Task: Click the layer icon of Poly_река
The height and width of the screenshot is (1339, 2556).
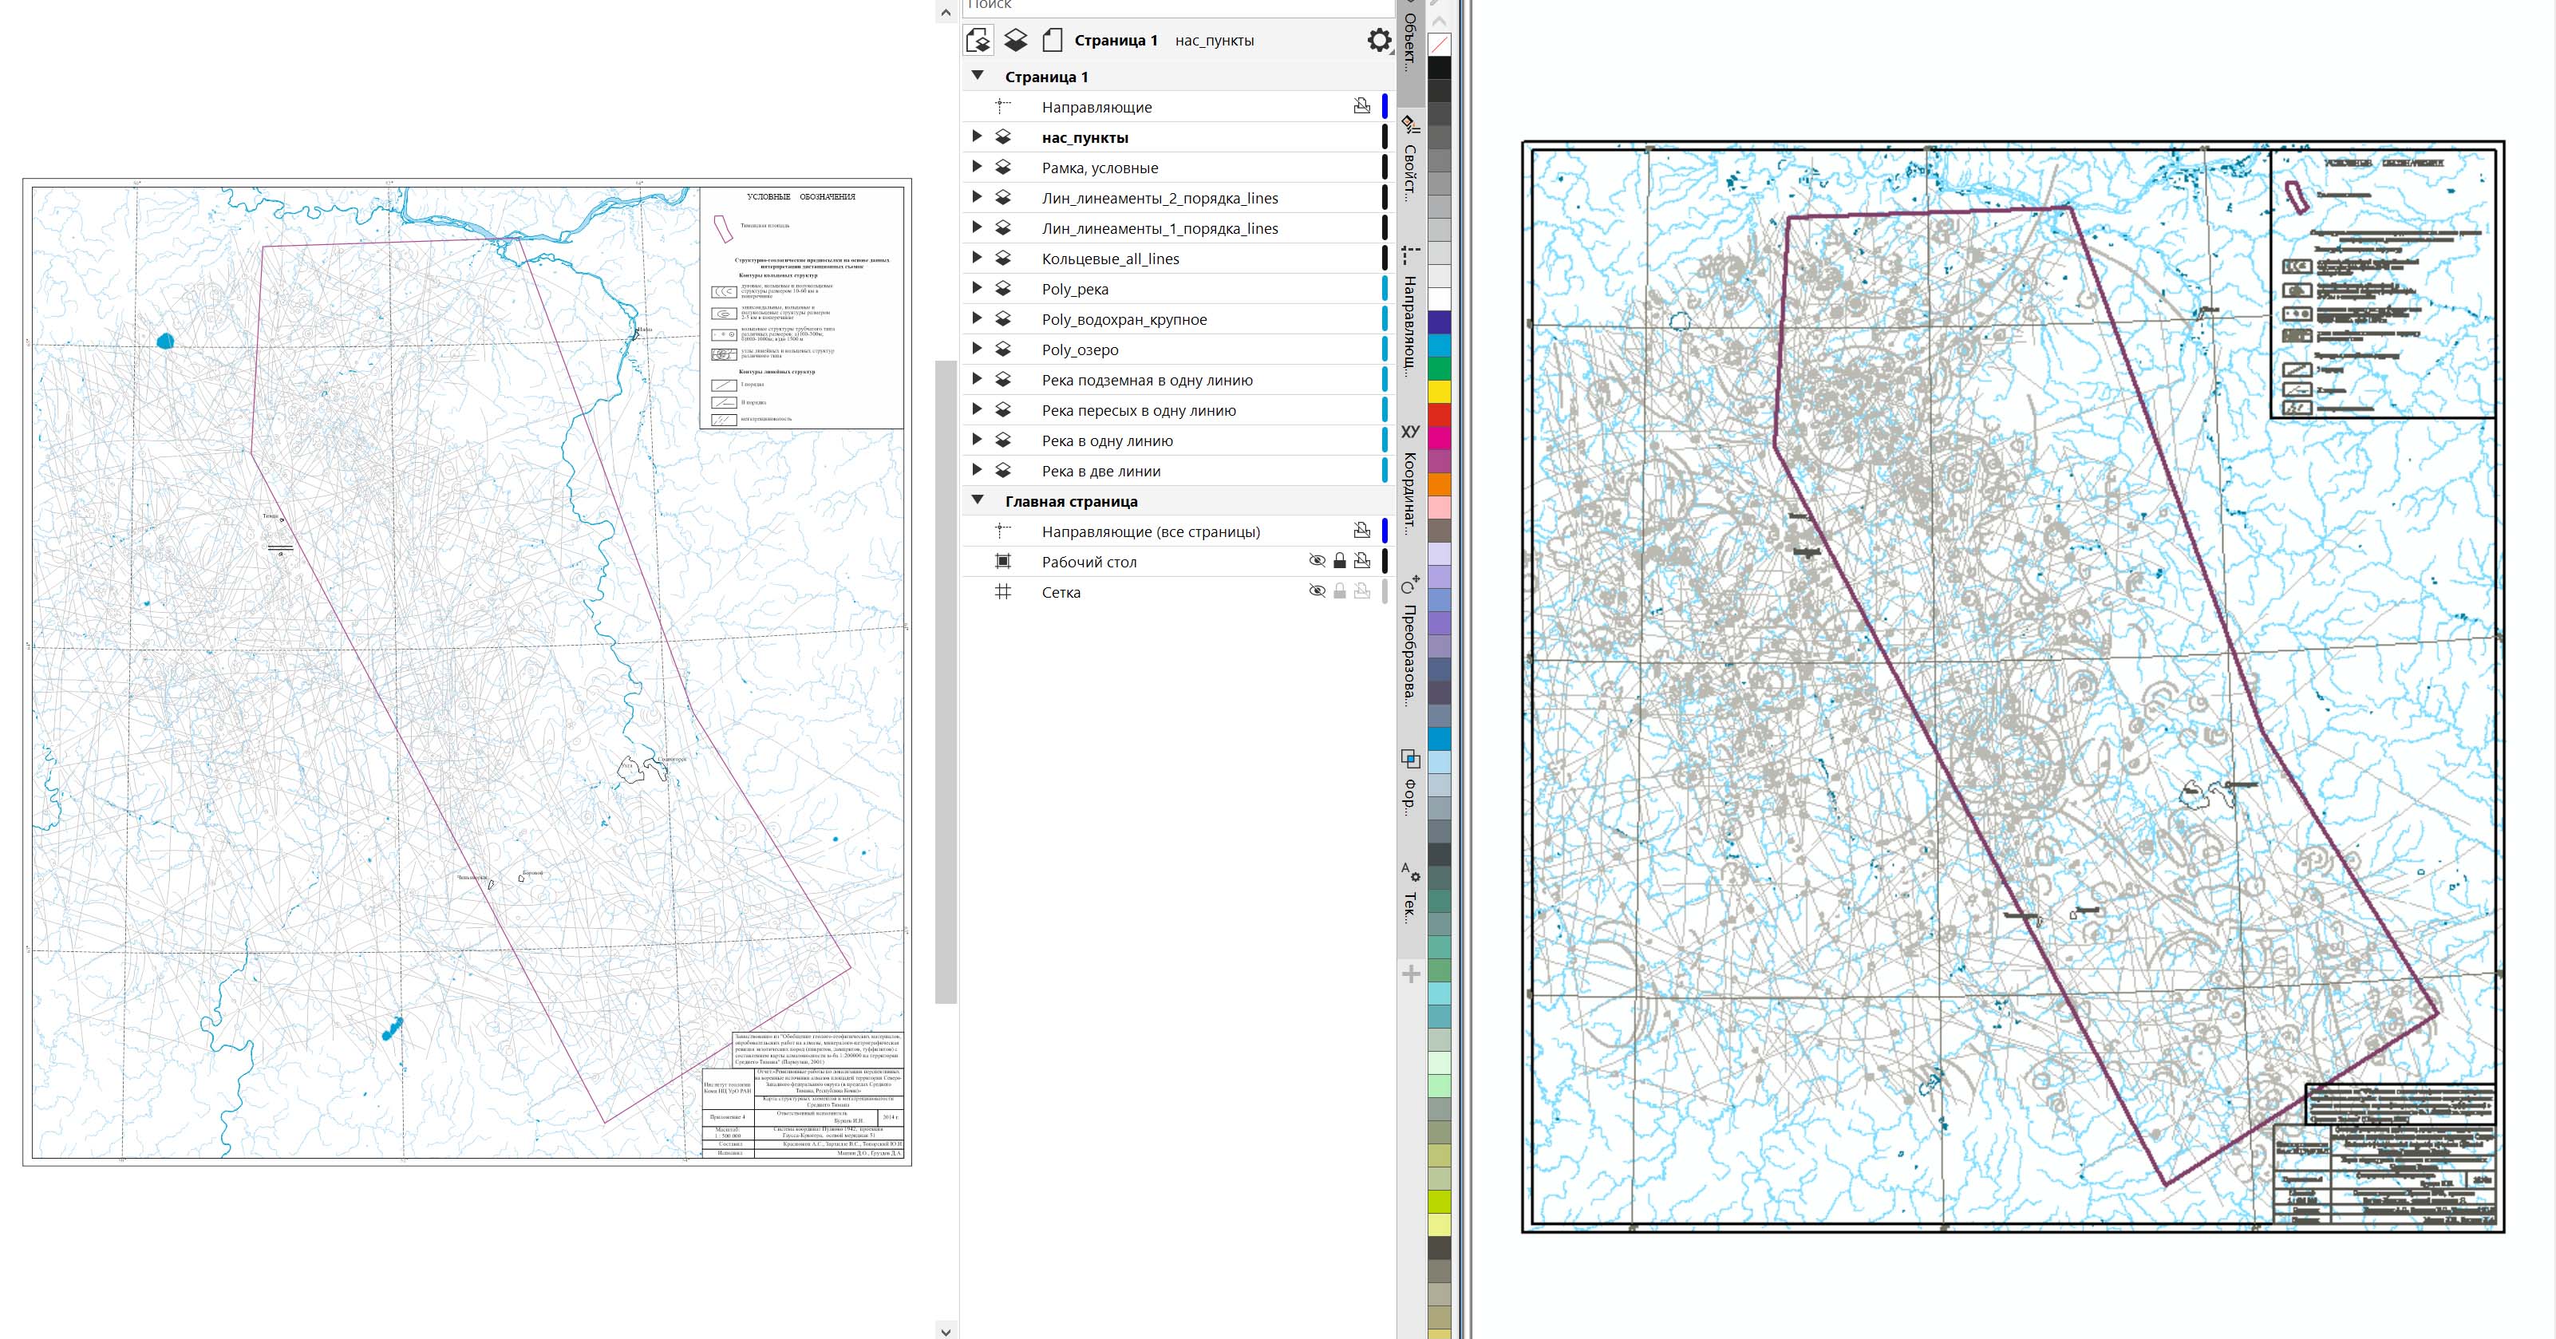Action: (x=1003, y=289)
